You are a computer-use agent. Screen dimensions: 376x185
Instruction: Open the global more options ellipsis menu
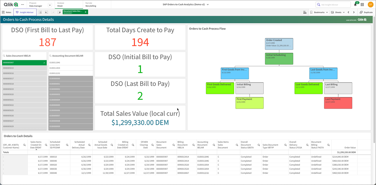[23, 5]
